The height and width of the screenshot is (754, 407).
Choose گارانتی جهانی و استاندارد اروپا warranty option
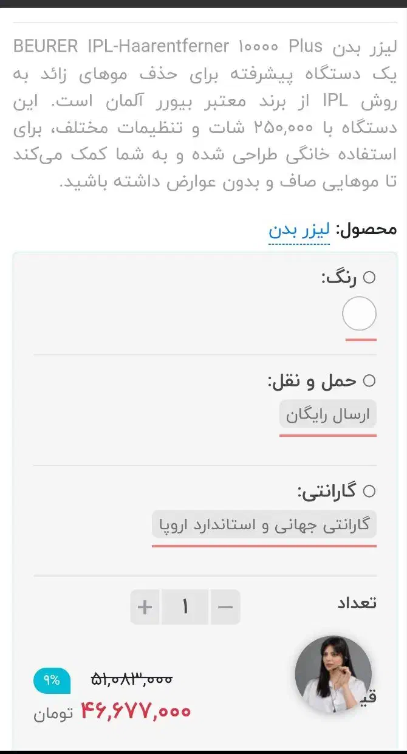pos(264,524)
